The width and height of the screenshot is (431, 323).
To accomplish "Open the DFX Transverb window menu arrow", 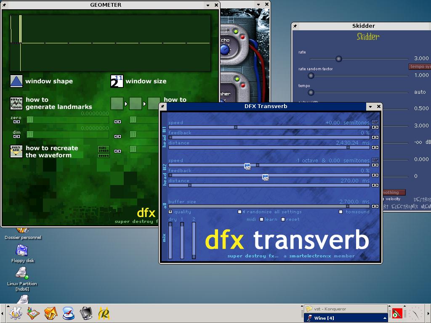I will (370, 106).
